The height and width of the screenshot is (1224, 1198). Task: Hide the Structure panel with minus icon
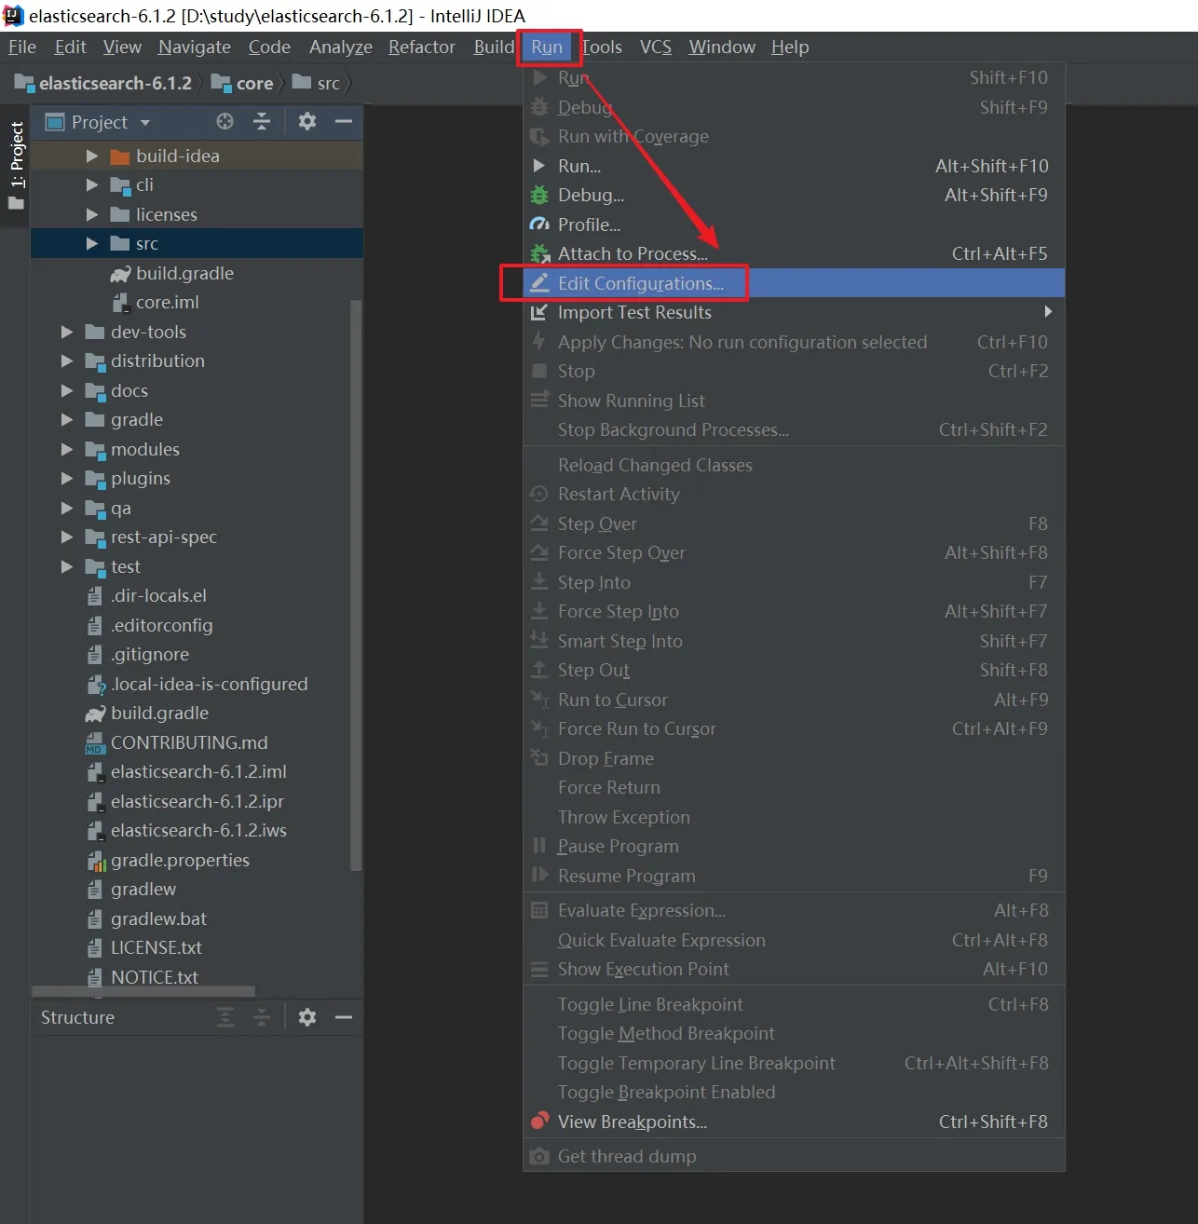tap(344, 1017)
